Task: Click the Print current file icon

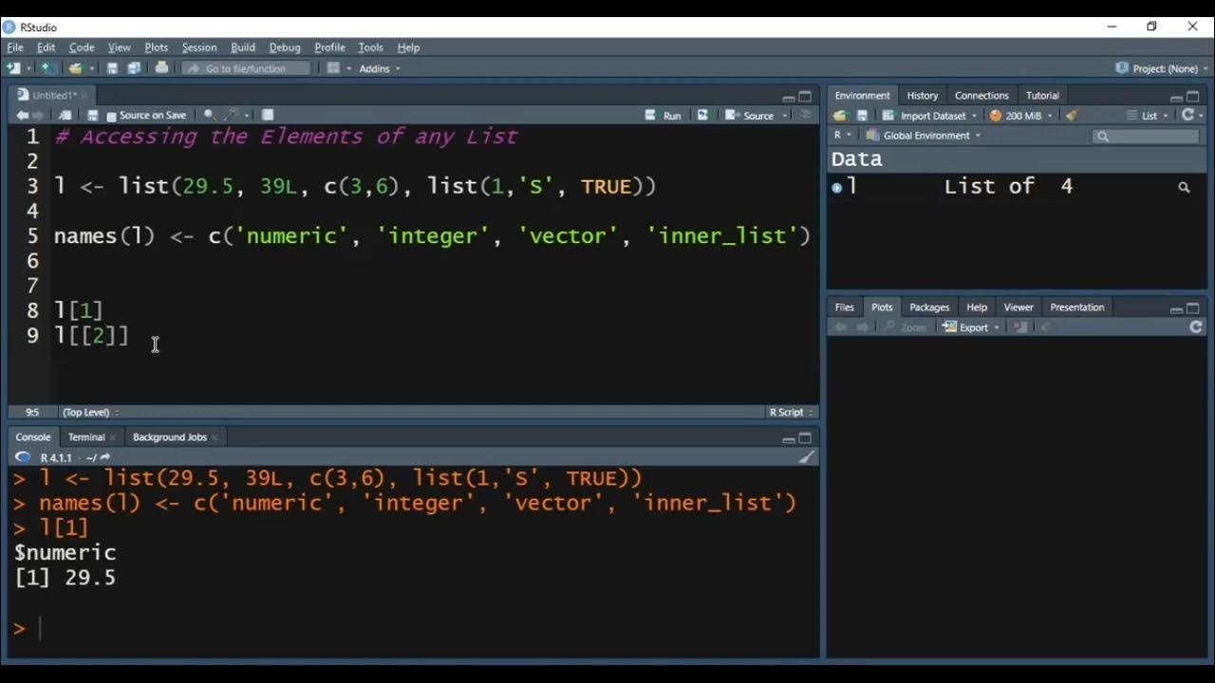Action: (x=161, y=68)
